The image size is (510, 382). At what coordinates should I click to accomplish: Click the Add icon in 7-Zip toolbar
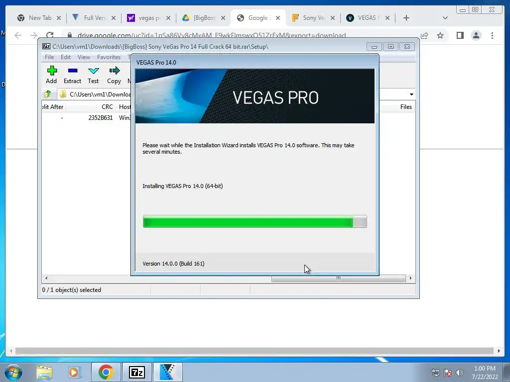click(52, 71)
